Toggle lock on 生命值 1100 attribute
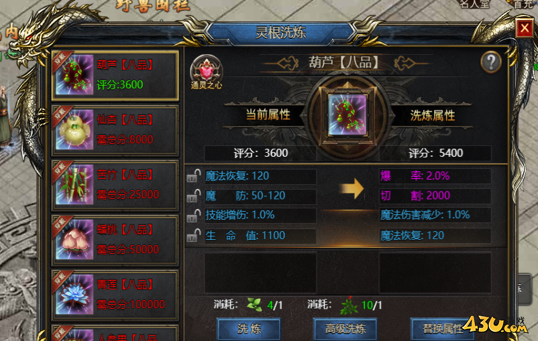 pos(194,235)
